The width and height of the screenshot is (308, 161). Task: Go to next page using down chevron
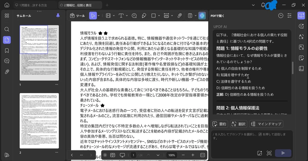[x=158, y=155]
